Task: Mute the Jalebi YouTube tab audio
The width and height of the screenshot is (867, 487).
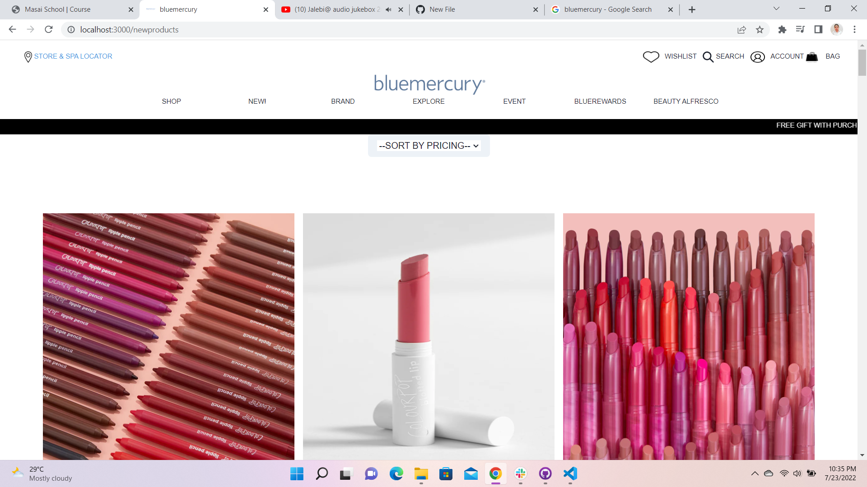Action: point(388,9)
